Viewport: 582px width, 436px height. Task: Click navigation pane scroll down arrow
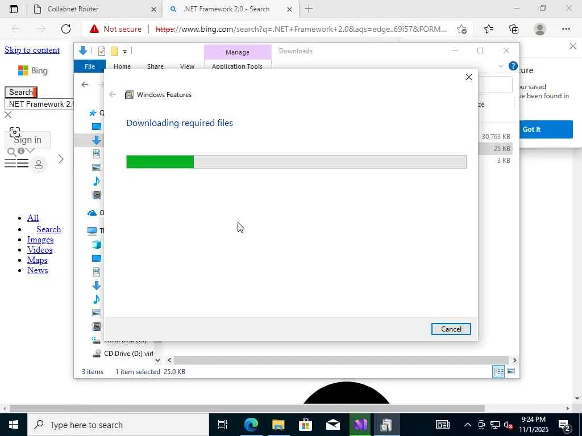coord(158,360)
